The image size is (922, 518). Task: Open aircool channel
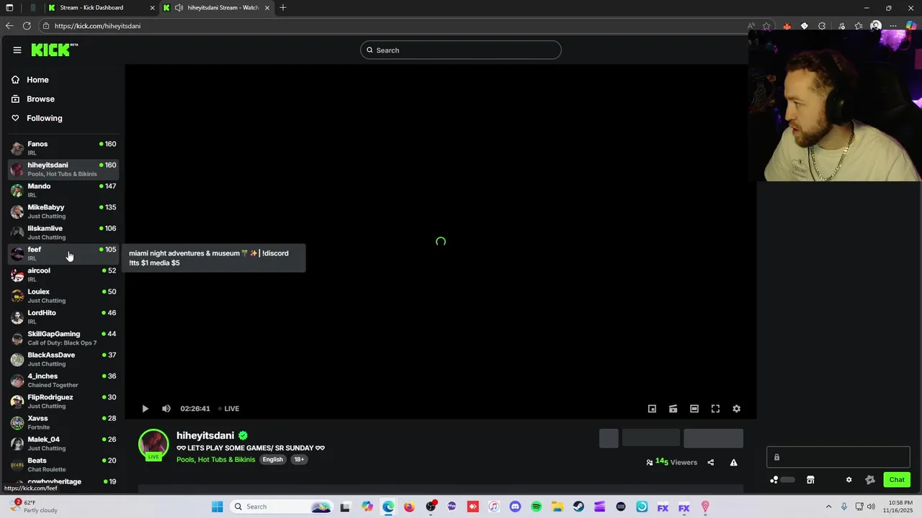[63, 275]
